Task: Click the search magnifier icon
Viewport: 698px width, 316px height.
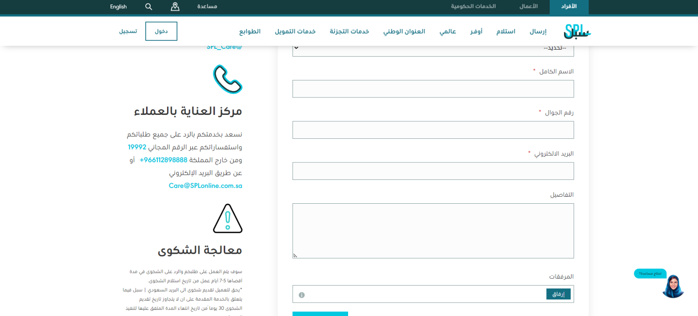Action: [148, 7]
